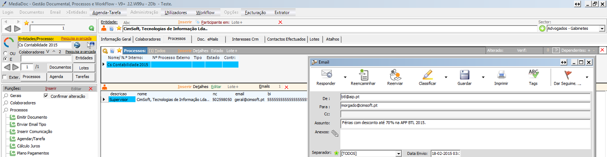
Task: Expand the Gerais functions node
Action: click(x=6, y=95)
